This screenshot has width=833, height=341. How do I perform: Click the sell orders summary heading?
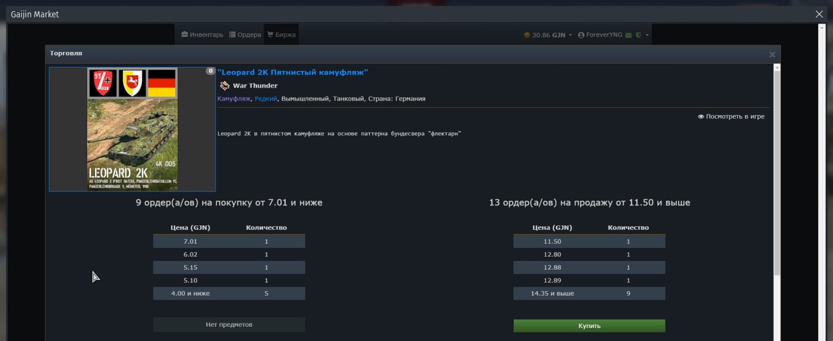590,203
